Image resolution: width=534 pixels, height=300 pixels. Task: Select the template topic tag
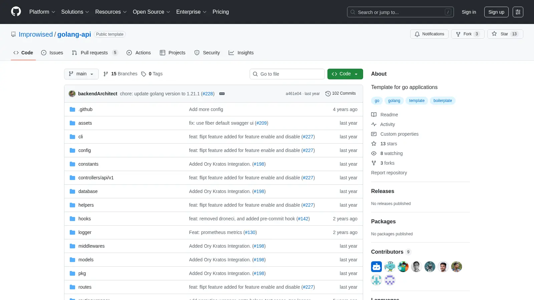pyautogui.click(x=417, y=101)
